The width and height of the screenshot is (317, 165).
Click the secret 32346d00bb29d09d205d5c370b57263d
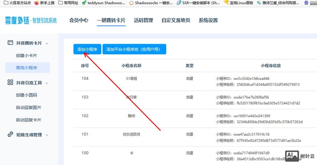click(x=270, y=122)
